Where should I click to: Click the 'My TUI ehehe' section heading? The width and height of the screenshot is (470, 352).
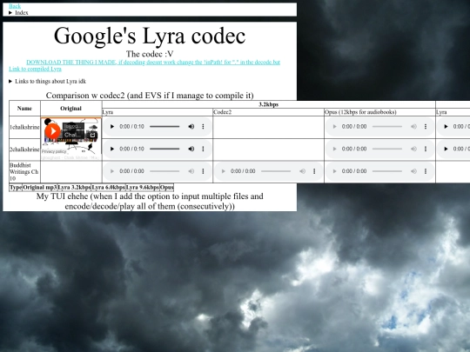150,201
